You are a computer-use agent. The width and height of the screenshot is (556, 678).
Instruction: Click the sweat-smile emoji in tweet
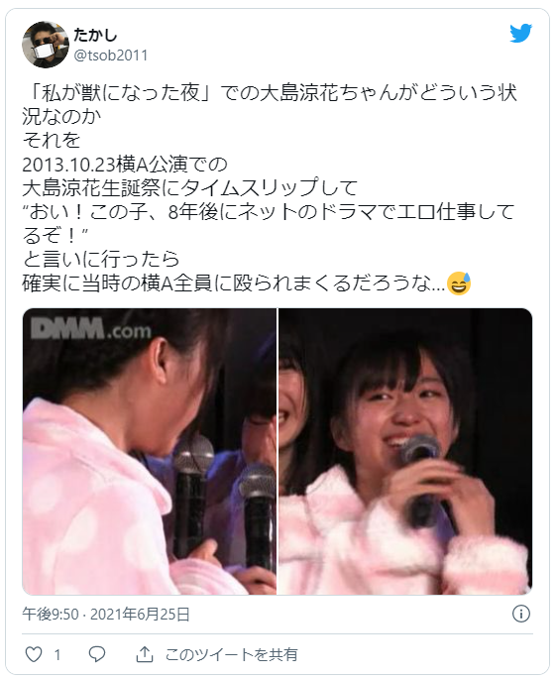(x=459, y=283)
